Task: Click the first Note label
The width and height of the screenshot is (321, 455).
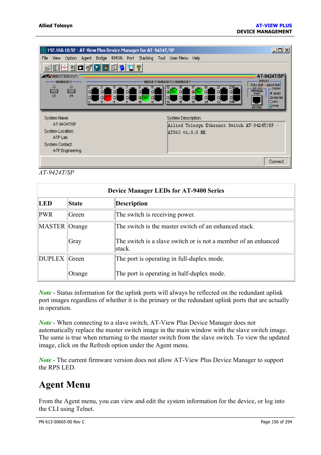Action: (45, 293)
